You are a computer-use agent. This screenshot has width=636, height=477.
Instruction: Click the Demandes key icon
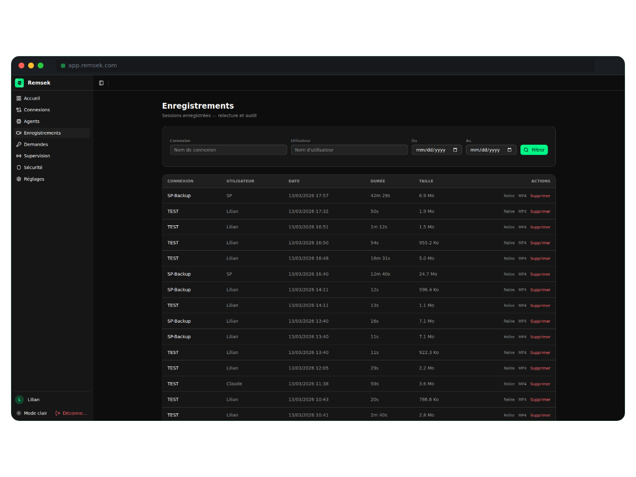[19, 144]
